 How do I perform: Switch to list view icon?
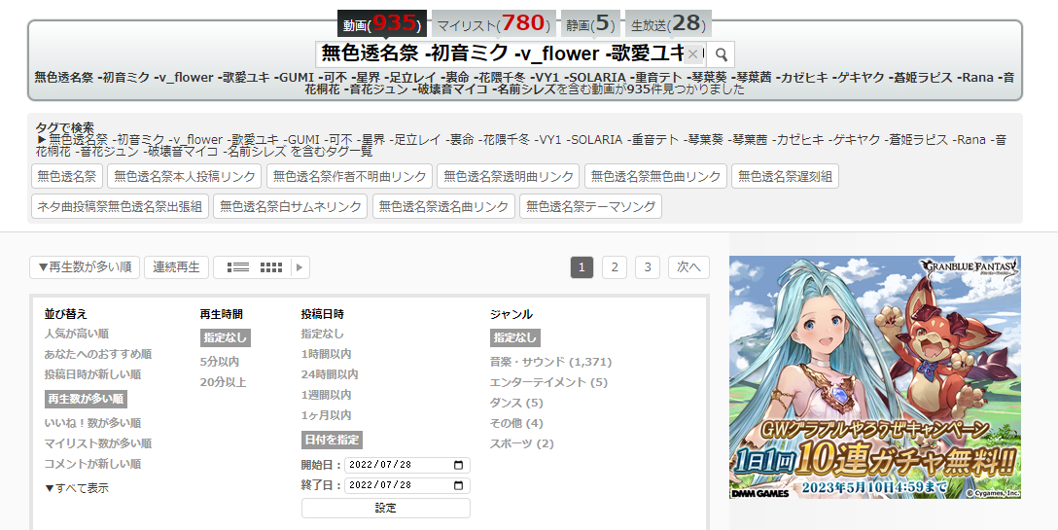[x=237, y=267]
